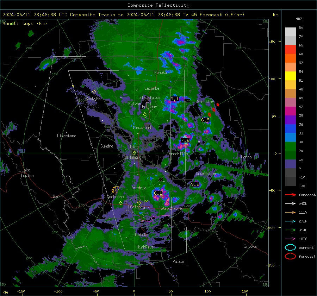Select the 6.9 storm top below Stettler
The height and width of the screenshot is (296, 317).
[205, 120]
